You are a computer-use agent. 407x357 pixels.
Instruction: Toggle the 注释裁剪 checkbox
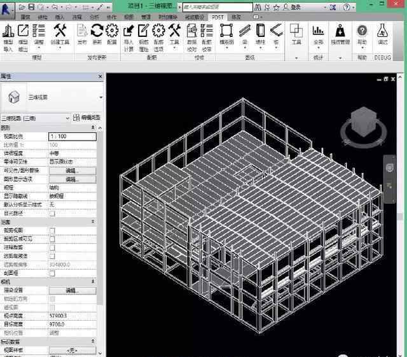click(52, 248)
